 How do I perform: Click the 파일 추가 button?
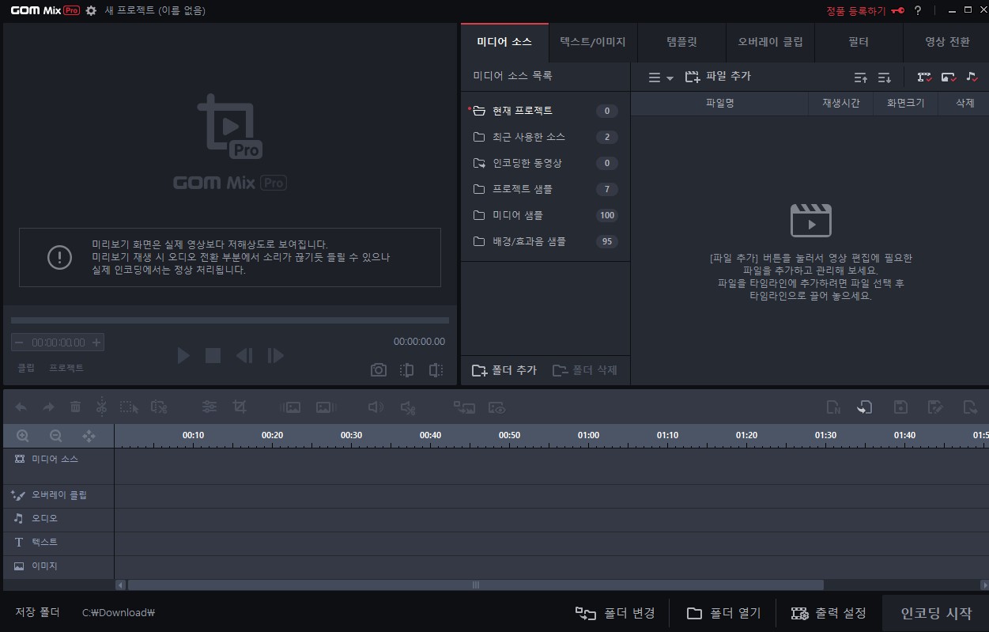point(718,77)
